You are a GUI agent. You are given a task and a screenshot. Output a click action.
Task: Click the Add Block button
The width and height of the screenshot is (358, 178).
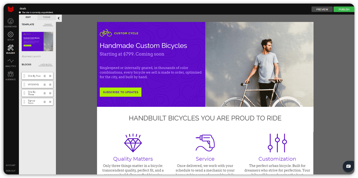tap(46, 65)
